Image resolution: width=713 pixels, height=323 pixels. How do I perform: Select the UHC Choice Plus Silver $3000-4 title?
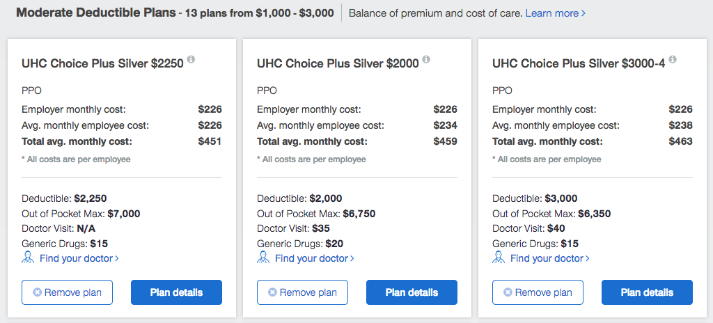[579, 63]
